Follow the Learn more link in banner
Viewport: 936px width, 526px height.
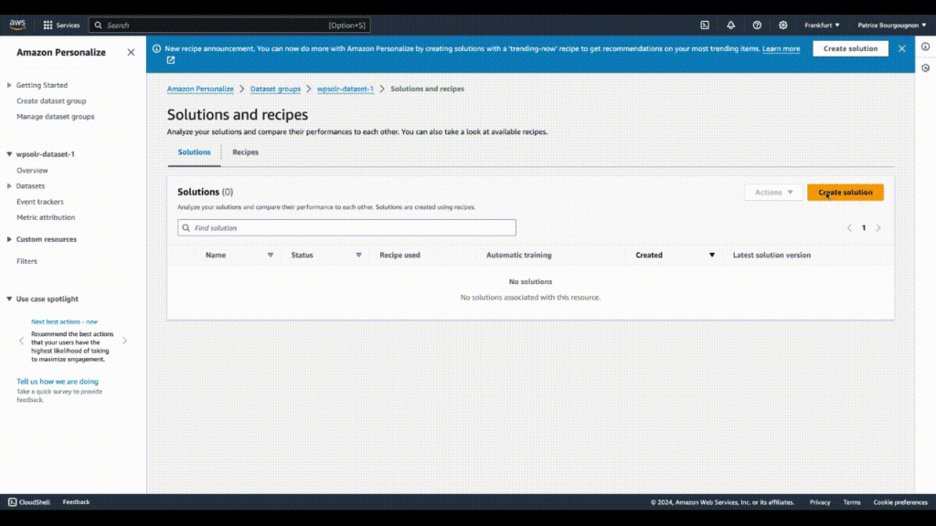tap(781, 49)
